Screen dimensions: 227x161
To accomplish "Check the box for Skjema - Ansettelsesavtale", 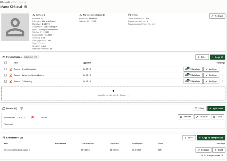I will pos(5,69).
